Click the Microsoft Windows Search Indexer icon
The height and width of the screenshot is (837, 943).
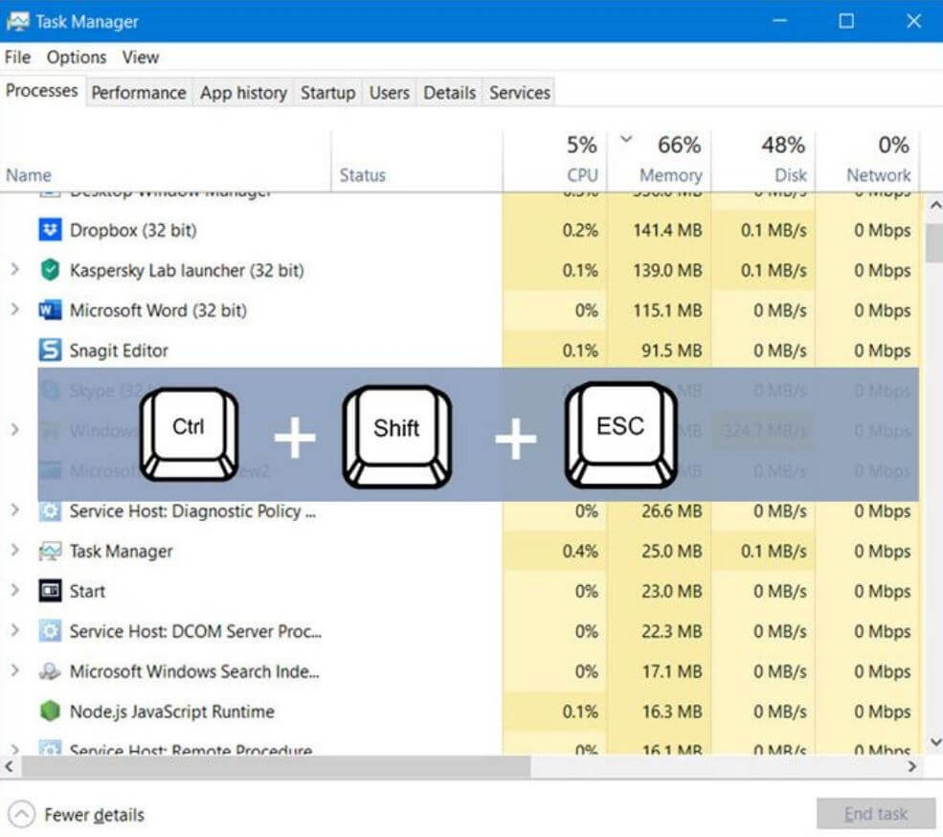(x=50, y=671)
